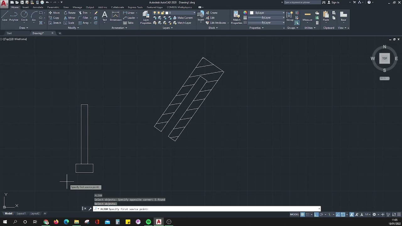Activate the Trim command
This screenshot has width=402, height=226.
pyautogui.click(x=83, y=13)
